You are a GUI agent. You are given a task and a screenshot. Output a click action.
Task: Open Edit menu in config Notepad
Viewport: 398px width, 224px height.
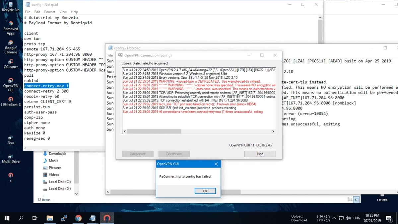(37, 12)
